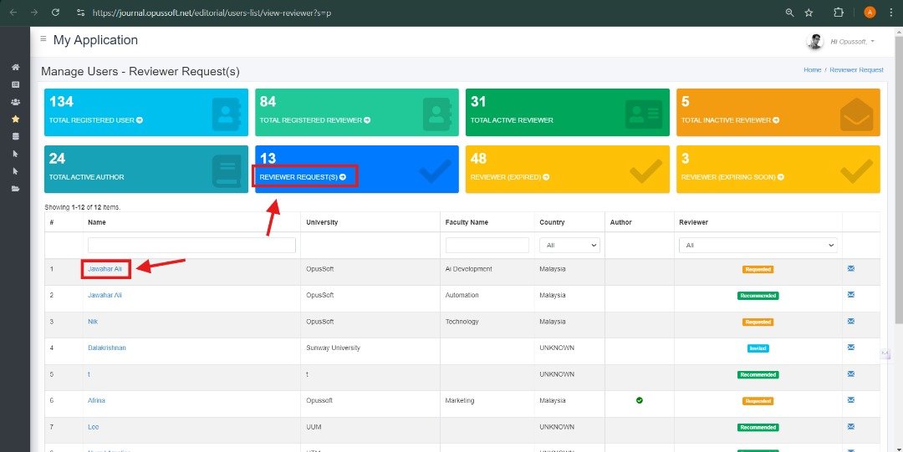Click the Marketing faculty cell
Screen dimensions: 903x452
point(460,401)
